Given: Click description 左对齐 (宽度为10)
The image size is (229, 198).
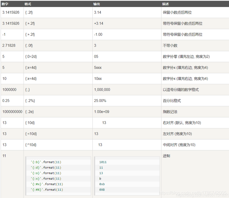Looking at the screenshot, I should click(x=177, y=134).
